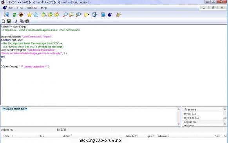Open Settings document-with-pencil icon
This screenshot has width=228, height=143.
[95, 15]
